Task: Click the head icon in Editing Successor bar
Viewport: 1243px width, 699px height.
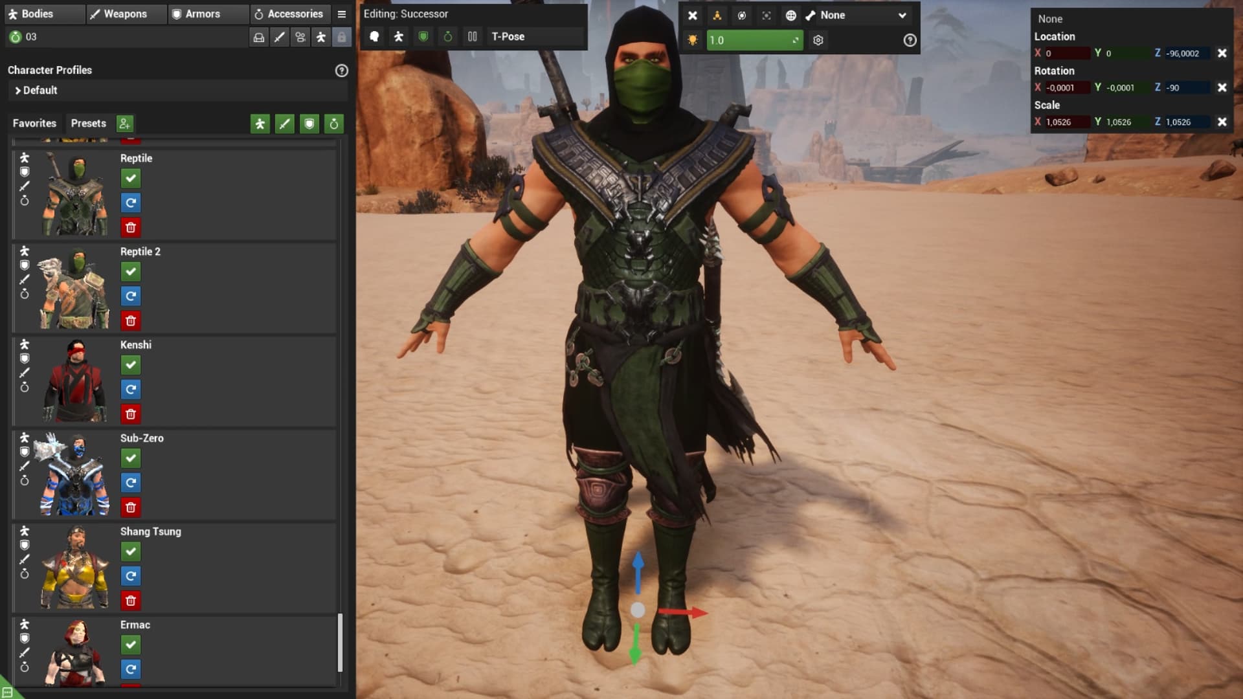Action: 374,37
